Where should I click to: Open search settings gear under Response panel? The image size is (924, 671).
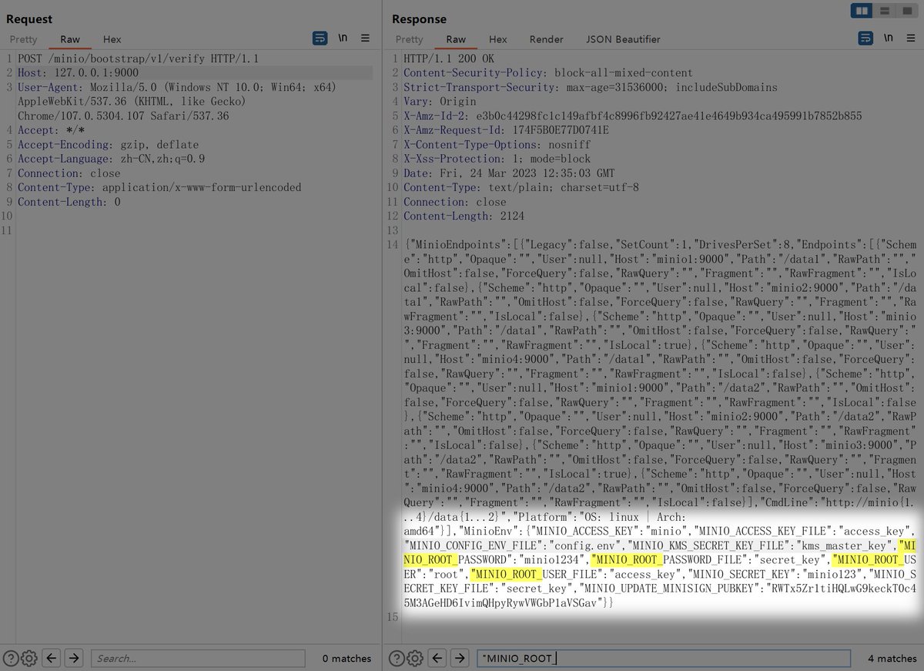[415, 658]
